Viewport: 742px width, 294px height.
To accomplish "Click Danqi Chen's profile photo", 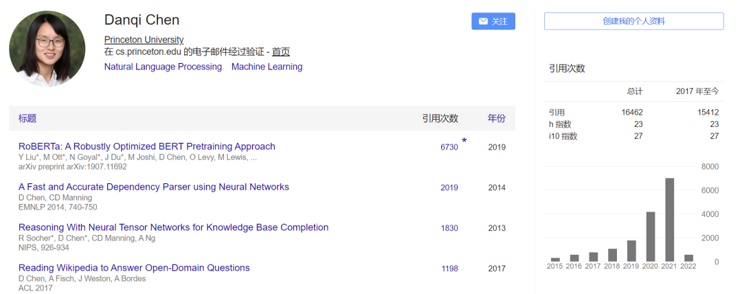I will (47, 48).
